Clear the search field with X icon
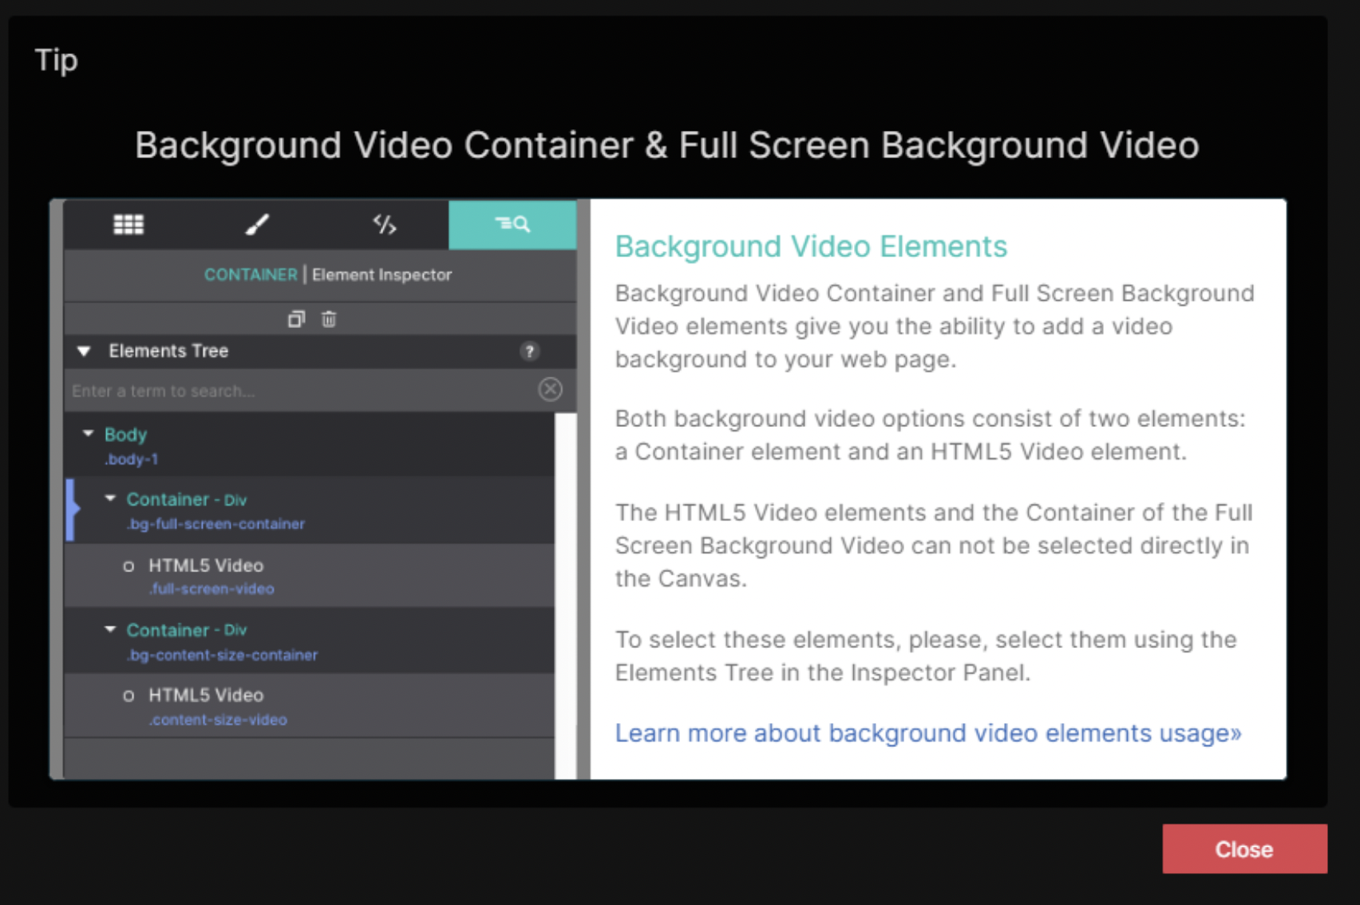The image size is (1360, 905). pyautogui.click(x=550, y=389)
